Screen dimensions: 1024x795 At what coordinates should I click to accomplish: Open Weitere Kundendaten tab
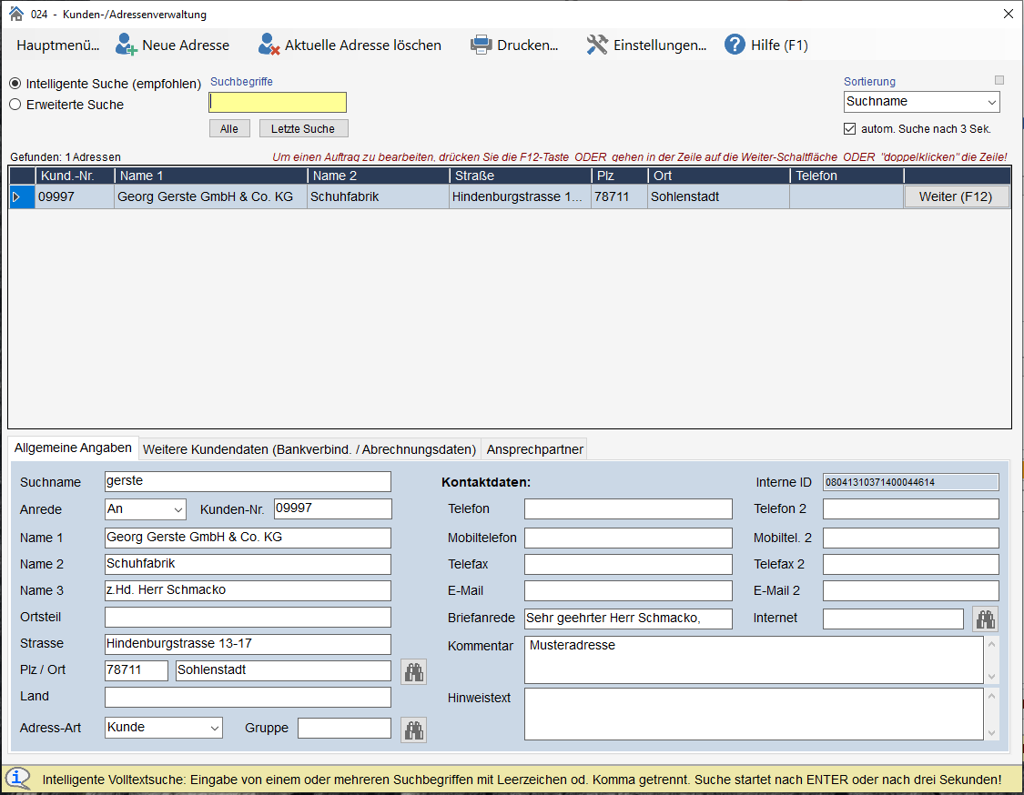(x=309, y=449)
